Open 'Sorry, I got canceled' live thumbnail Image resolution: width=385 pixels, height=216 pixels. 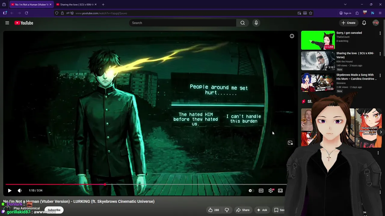(318, 40)
